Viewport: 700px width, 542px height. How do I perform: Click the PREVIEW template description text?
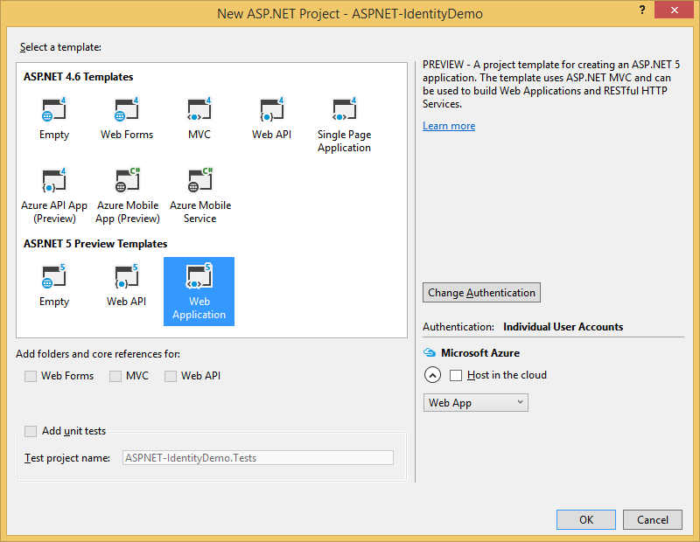click(551, 84)
